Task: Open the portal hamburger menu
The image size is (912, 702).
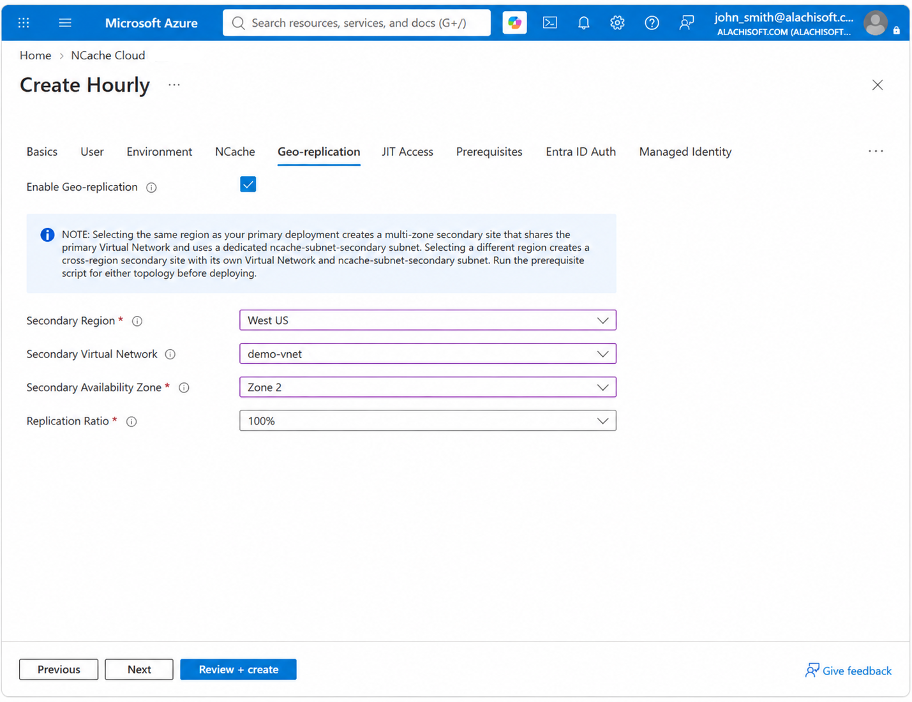Action: click(65, 23)
